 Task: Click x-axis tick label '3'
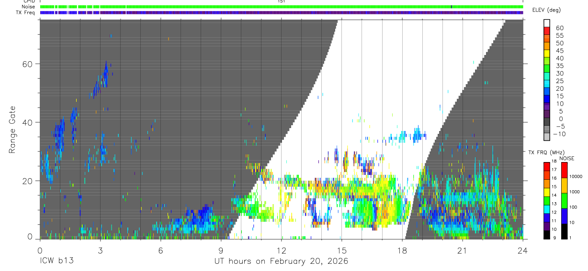pyautogui.click(x=100, y=250)
